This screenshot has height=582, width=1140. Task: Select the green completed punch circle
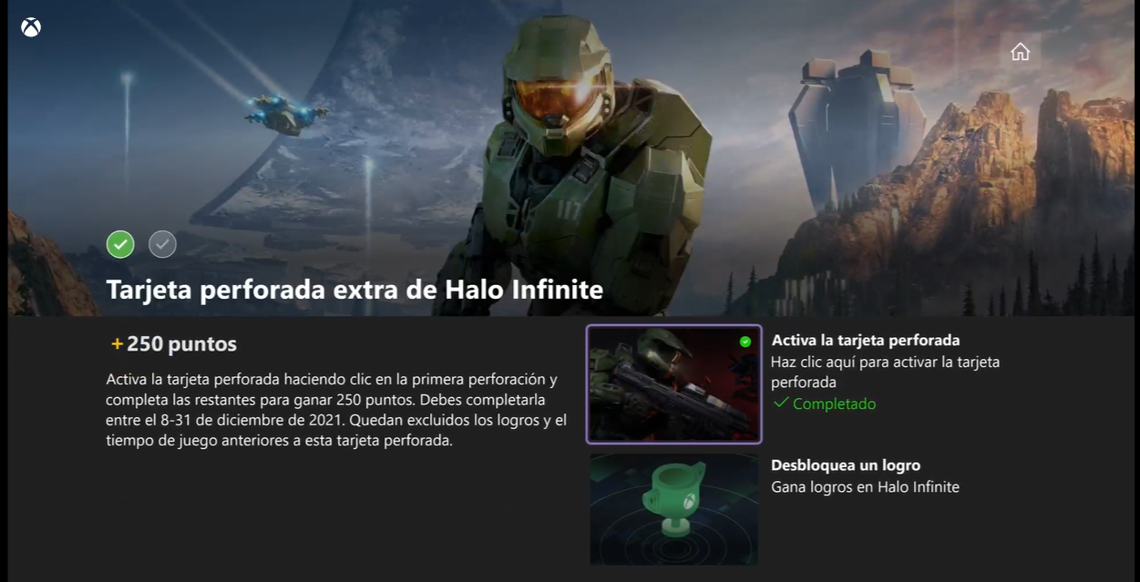[x=120, y=244]
